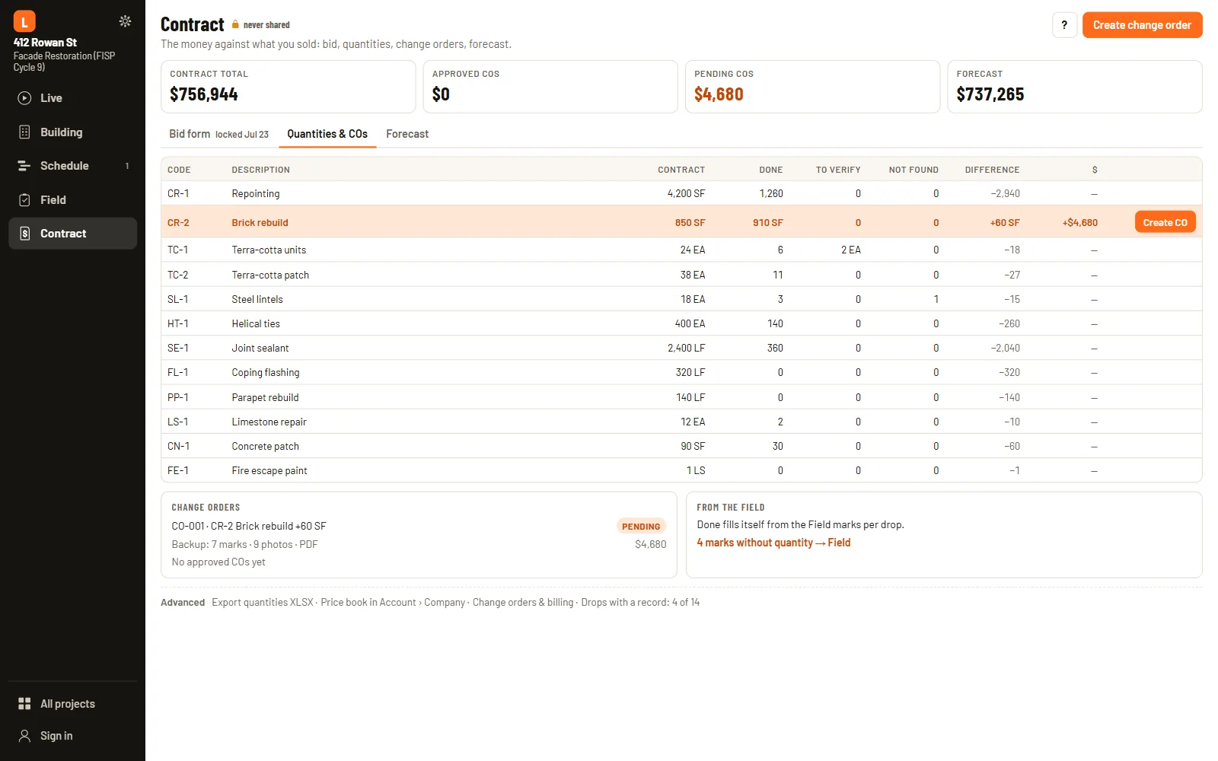Click the Approved COs $0 card

point(550,87)
